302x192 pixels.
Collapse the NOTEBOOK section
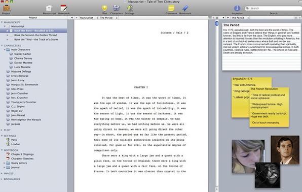tap(2, 150)
